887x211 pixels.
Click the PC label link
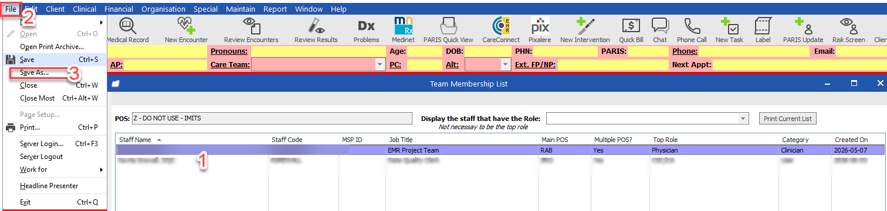[395, 65]
